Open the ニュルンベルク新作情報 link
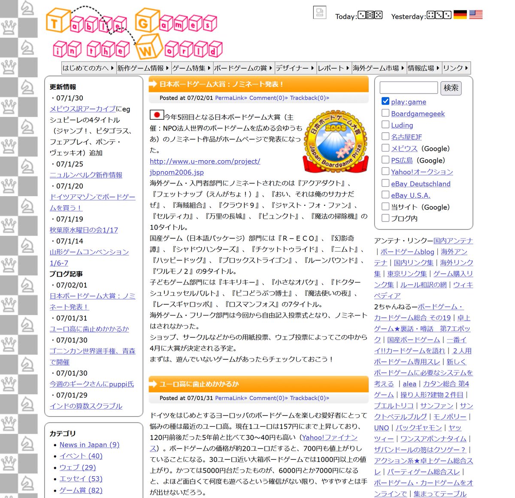The width and height of the screenshot is (515, 498). click(86, 175)
